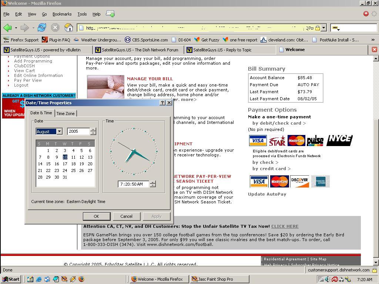Click the Stop loading icon

55,27
